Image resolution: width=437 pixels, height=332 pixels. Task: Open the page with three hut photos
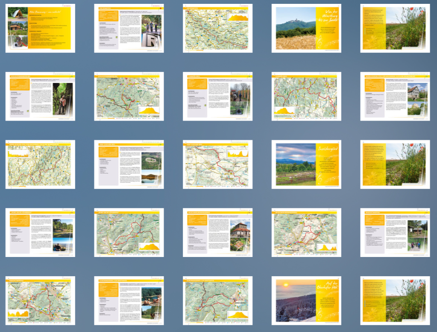40,28
